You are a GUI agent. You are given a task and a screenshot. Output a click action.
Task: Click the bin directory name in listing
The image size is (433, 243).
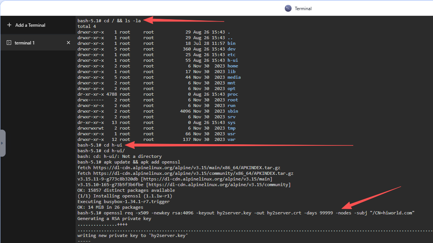[231, 43]
